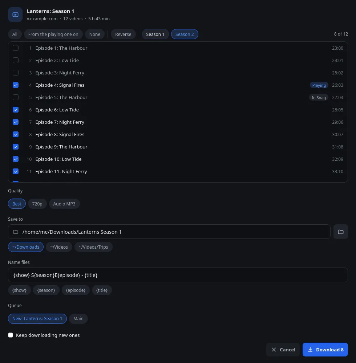Click the playlist video icon in header
356x363 pixels.
click(x=15, y=15)
